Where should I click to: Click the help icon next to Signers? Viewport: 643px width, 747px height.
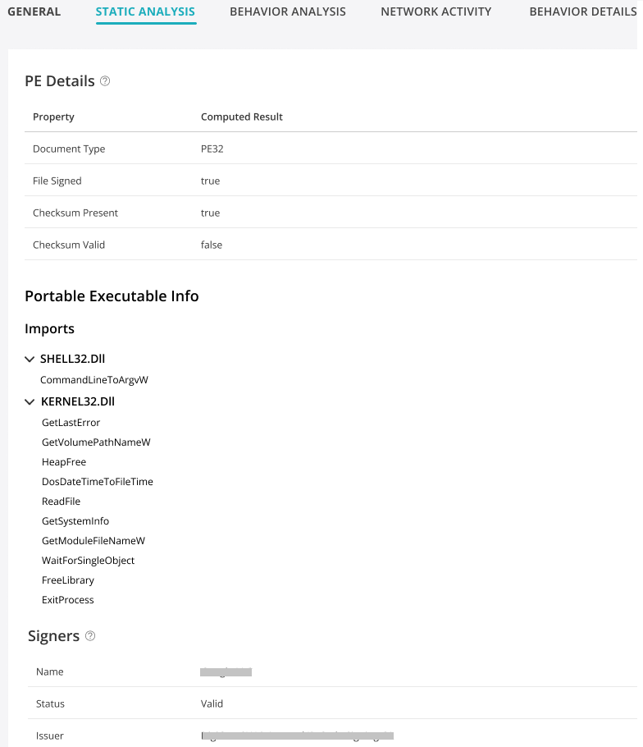90,636
